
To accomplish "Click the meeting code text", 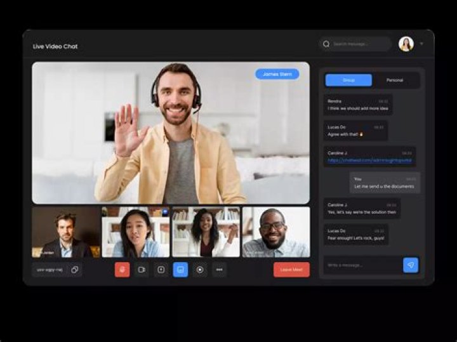I will [x=50, y=270].
